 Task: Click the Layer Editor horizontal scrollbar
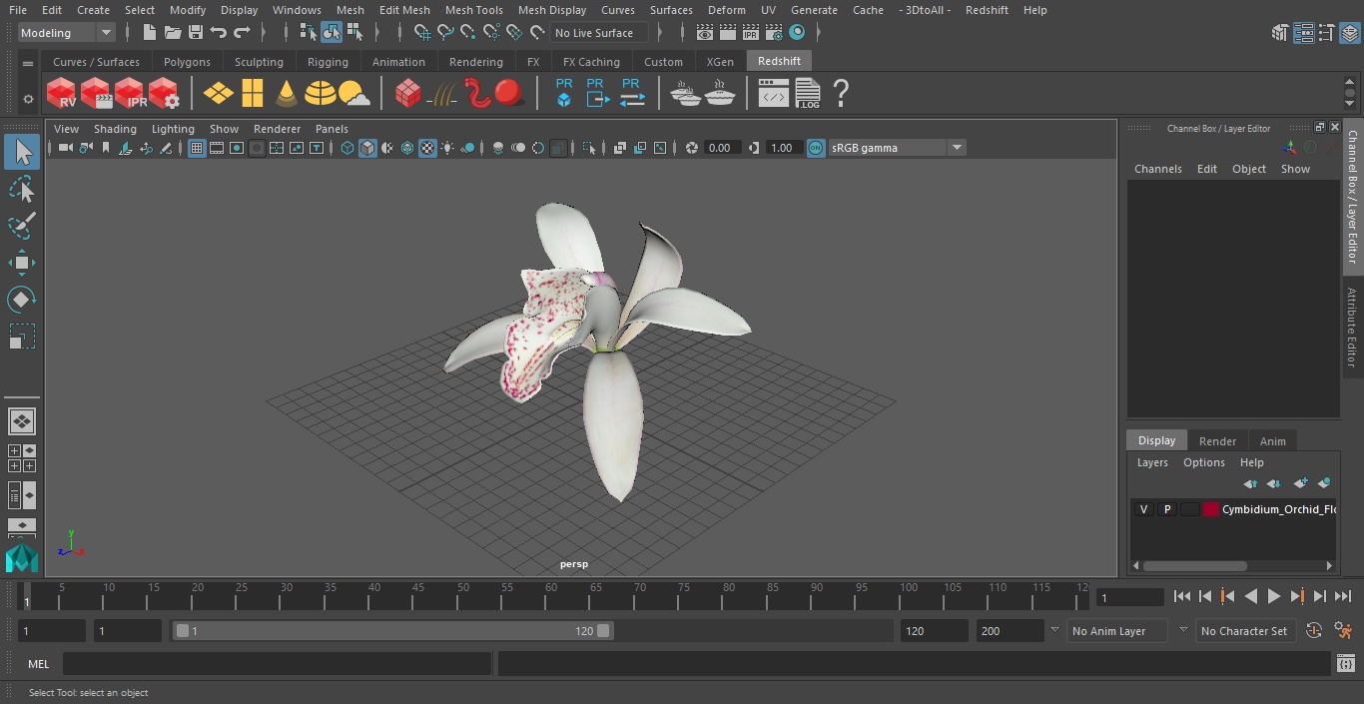(x=1194, y=566)
